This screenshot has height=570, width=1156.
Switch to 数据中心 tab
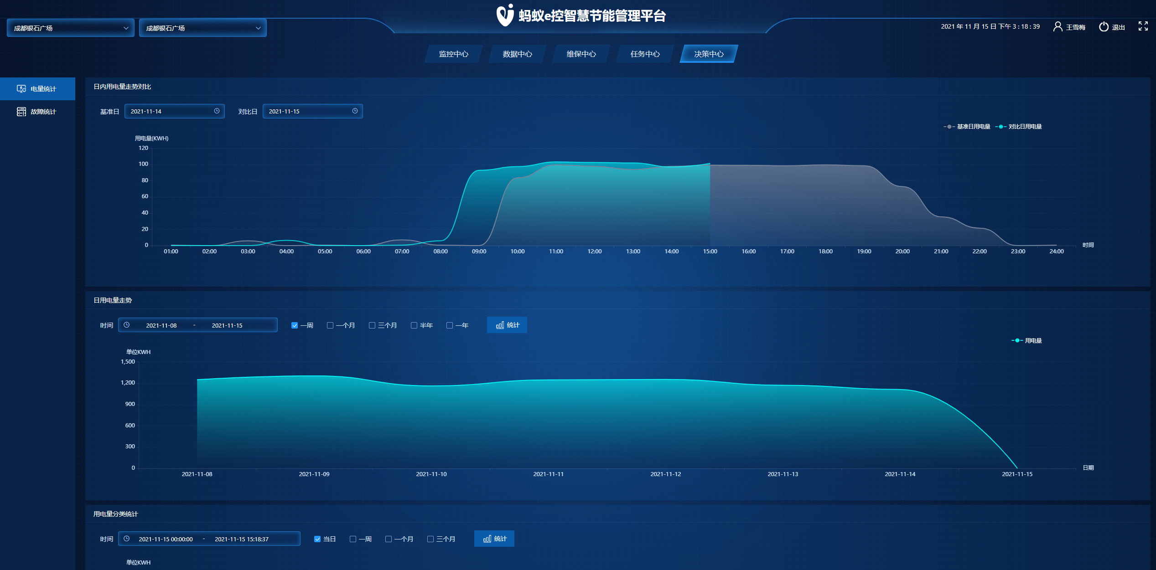(518, 54)
